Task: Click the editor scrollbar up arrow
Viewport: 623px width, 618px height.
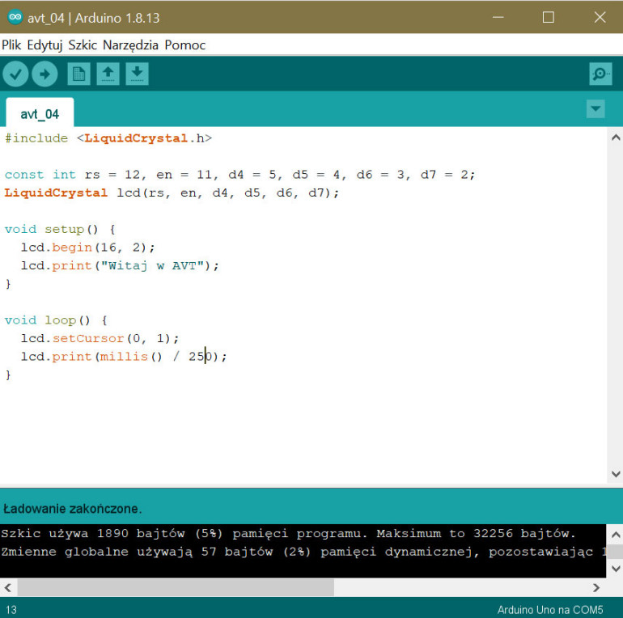Action: click(x=616, y=138)
